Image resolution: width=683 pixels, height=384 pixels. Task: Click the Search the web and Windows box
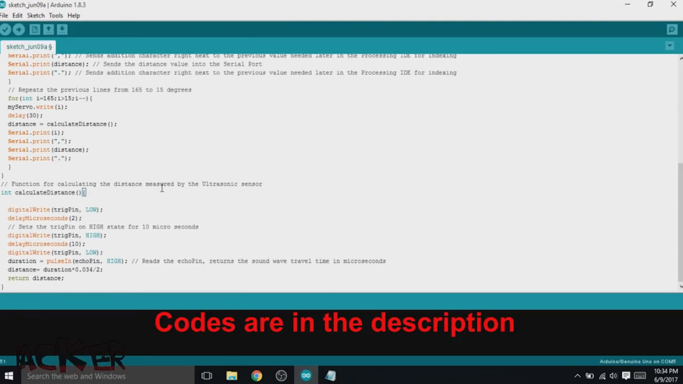[107, 376]
